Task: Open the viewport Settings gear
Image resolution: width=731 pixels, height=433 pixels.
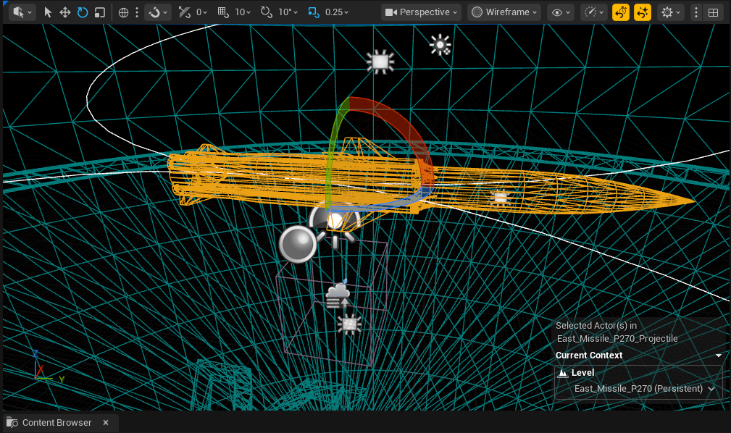Action: pyautogui.click(x=667, y=12)
